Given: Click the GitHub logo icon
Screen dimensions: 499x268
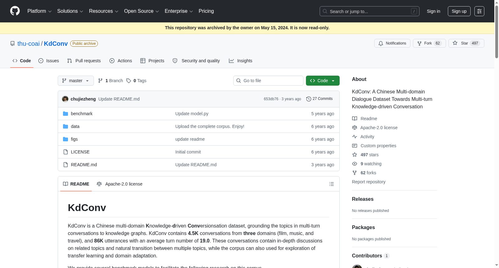Looking at the screenshot, I should tap(15, 11).
